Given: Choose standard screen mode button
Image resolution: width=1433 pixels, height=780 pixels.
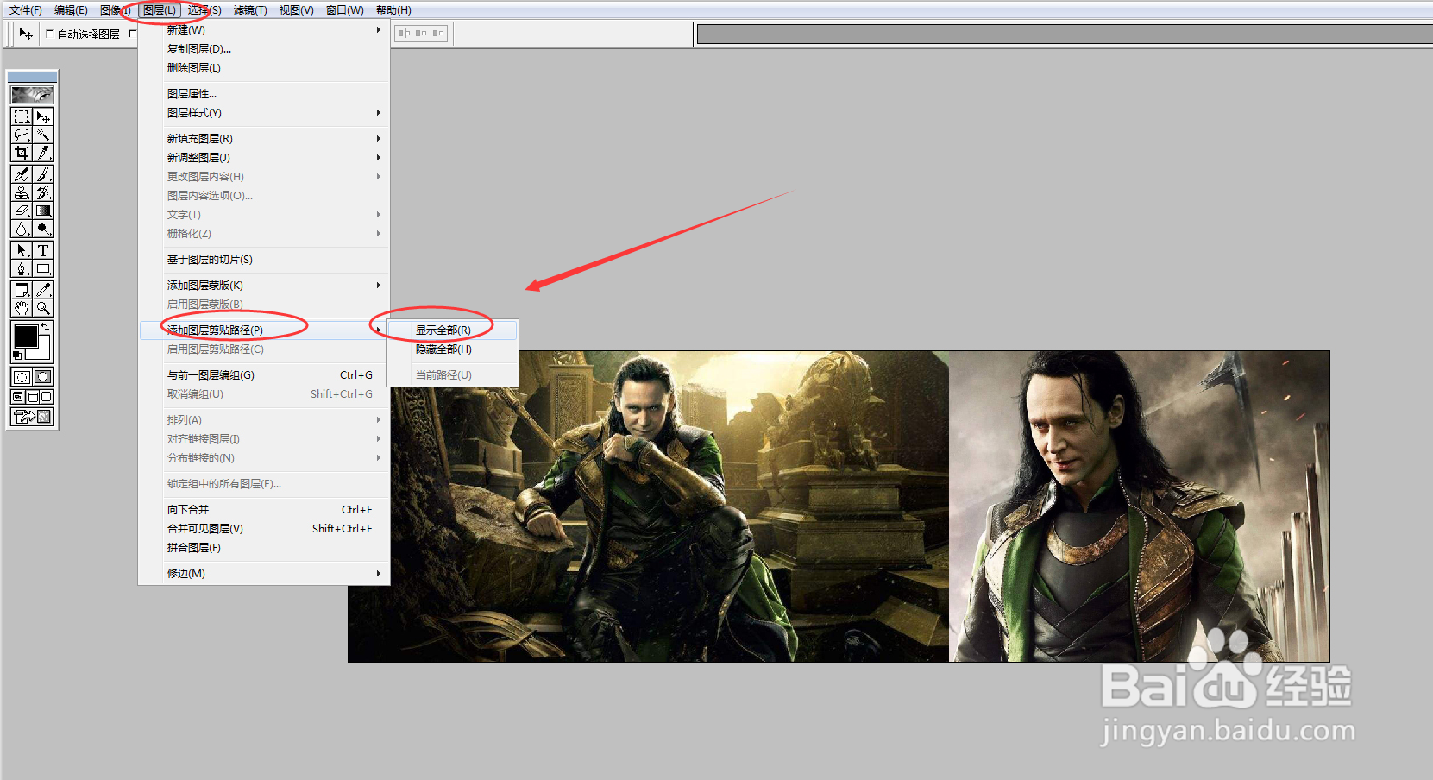Looking at the screenshot, I should 18,397.
